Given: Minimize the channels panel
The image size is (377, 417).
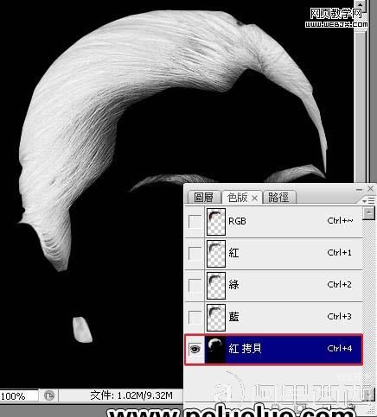Looking at the screenshot, I should 359,189.
